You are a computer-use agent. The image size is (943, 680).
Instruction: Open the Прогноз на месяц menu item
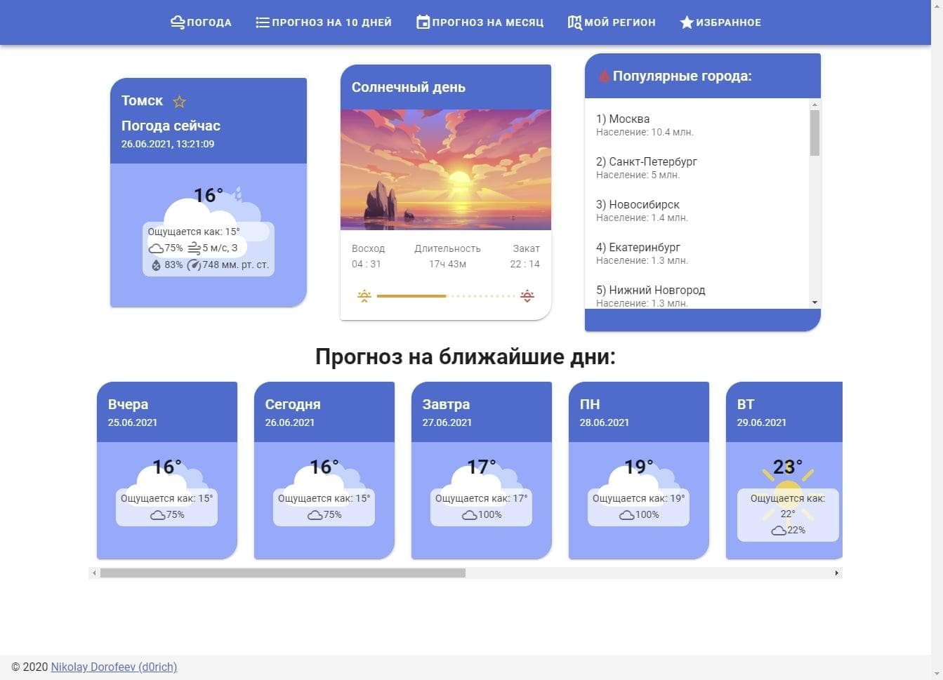(x=487, y=22)
